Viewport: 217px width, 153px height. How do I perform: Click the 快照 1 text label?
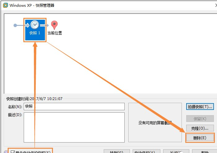35,33
